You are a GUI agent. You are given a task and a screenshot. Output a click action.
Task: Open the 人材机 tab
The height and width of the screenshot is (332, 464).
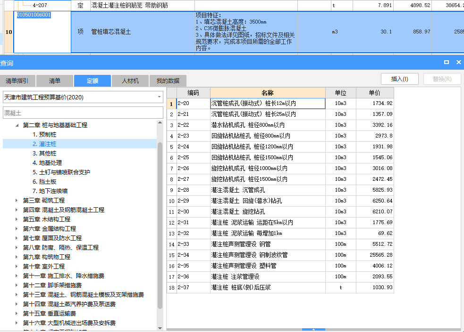point(130,81)
